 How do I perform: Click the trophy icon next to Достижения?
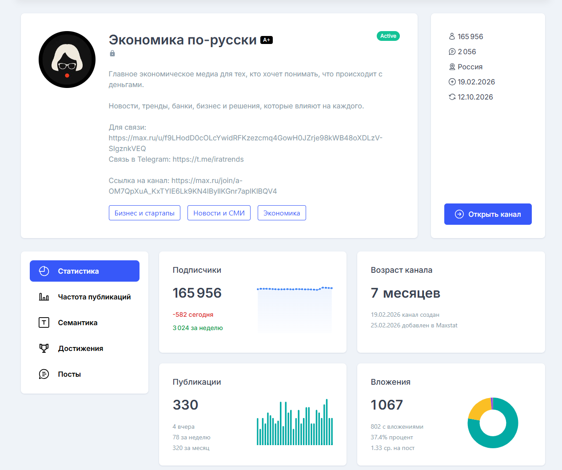click(x=44, y=348)
